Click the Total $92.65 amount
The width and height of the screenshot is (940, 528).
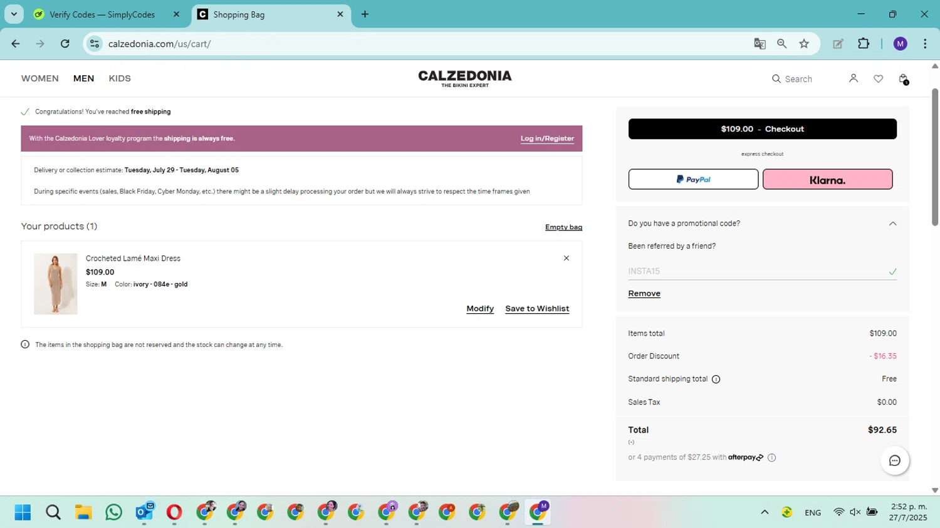(x=882, y=430)
